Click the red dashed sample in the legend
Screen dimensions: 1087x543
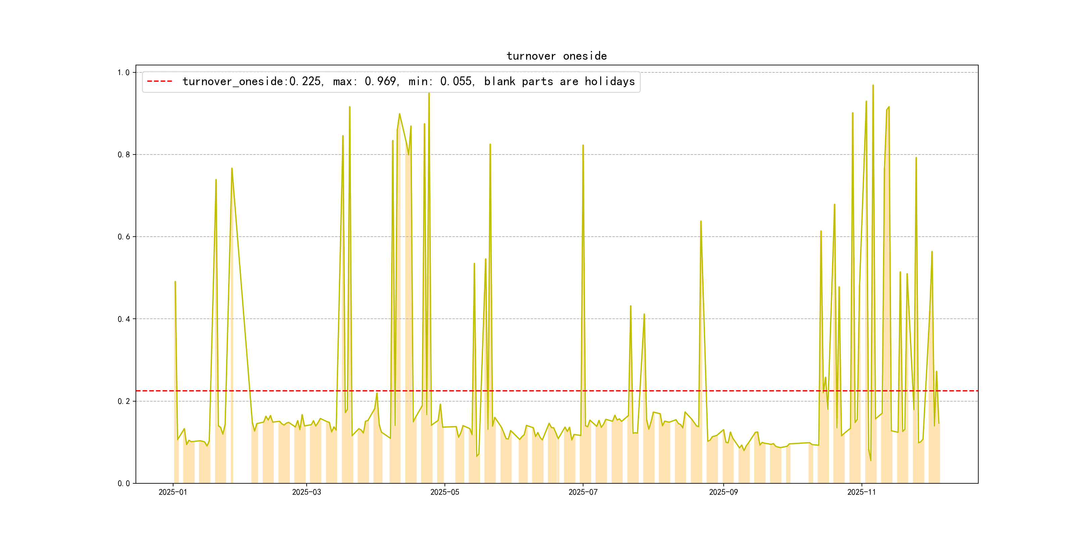[159, 81]
